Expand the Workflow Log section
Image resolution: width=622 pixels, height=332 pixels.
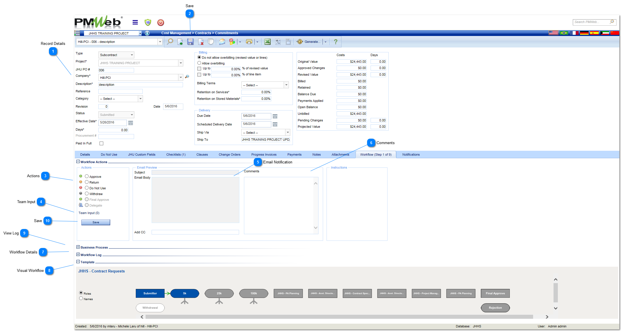(78, 255)
